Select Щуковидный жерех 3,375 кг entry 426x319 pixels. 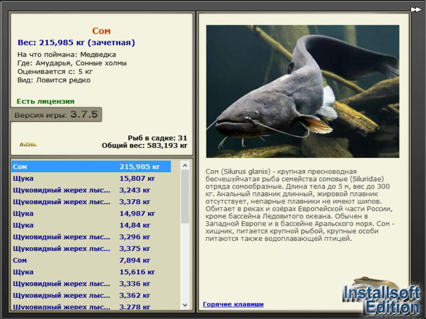point(91,248)
